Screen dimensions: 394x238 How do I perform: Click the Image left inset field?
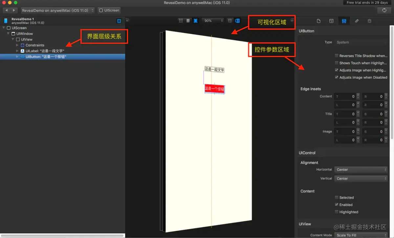tap(345, 140)
